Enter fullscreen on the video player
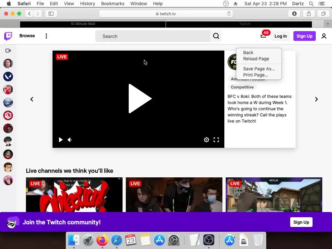 216,140
